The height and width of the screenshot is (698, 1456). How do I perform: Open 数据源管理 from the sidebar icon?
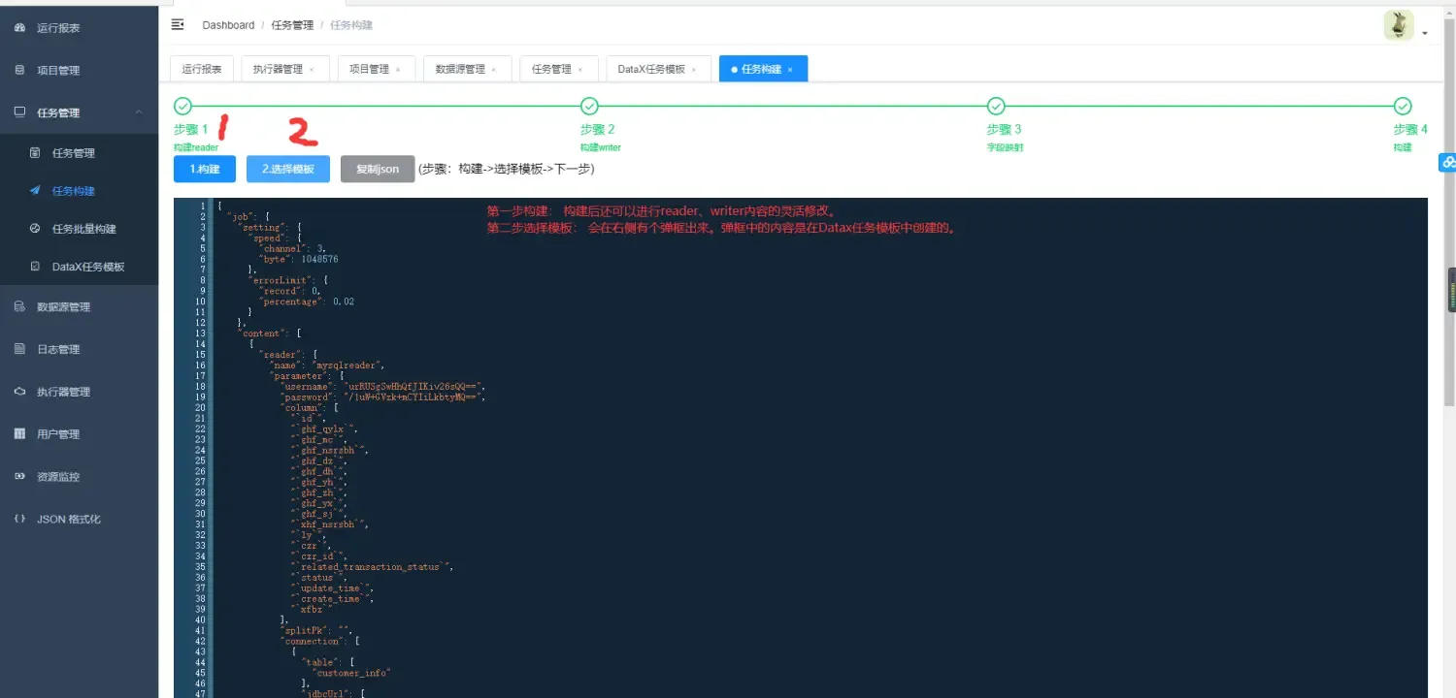[x=20, y=305]
